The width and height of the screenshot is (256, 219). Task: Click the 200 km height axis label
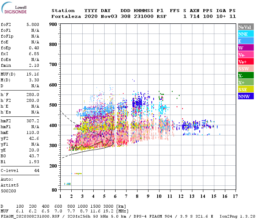tap(53, 166)
